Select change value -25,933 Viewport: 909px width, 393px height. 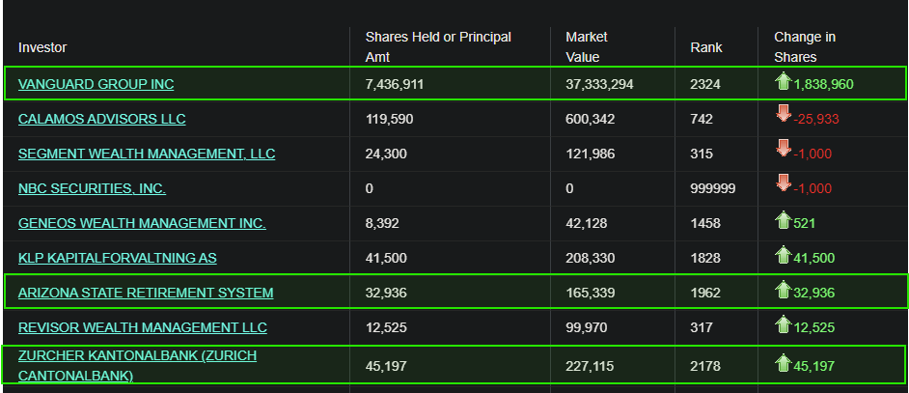coord(816,120)
